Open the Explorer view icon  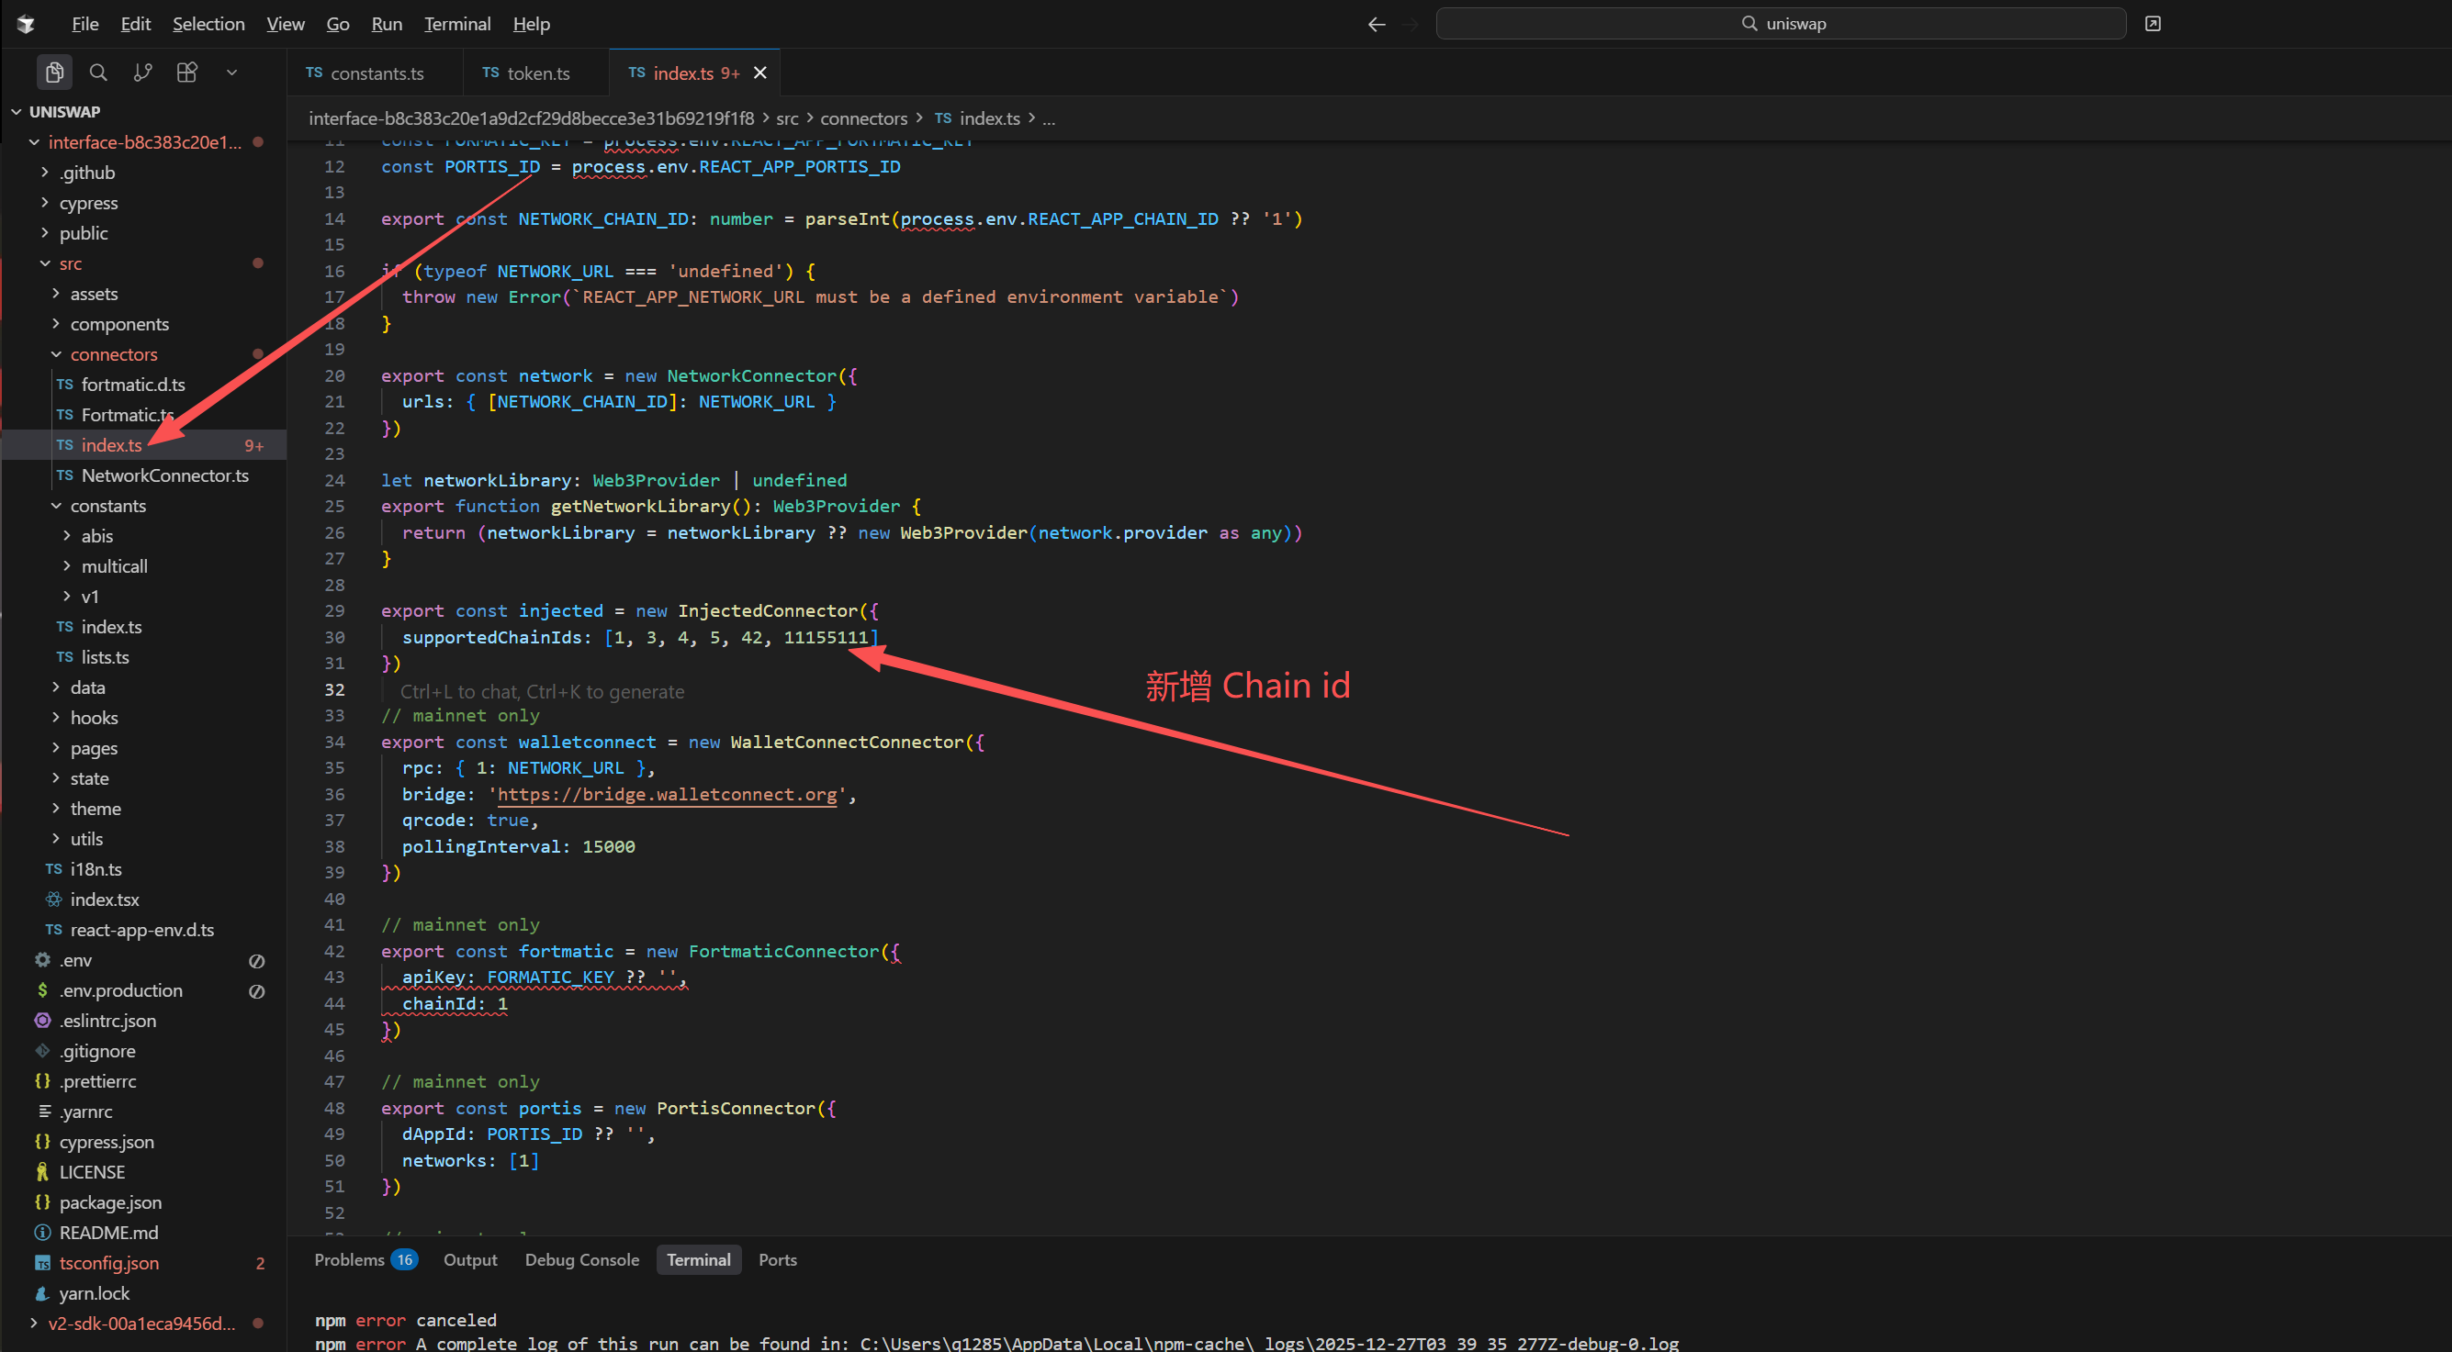tap(54, 73)
